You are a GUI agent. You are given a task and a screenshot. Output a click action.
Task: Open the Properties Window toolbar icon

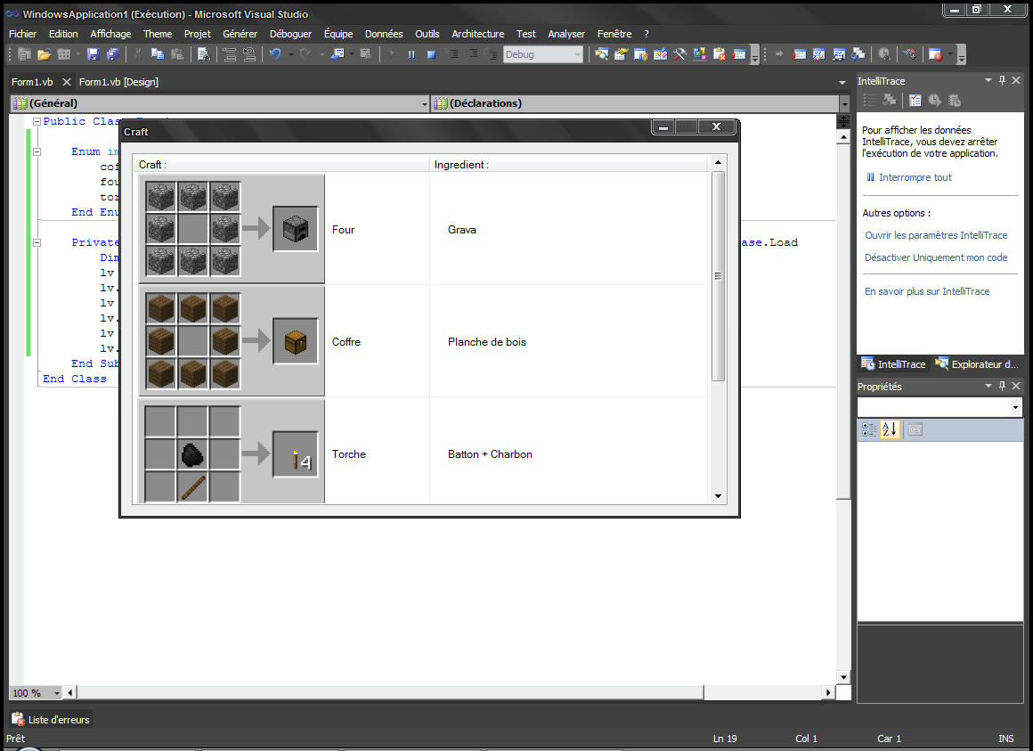[622, 54]
